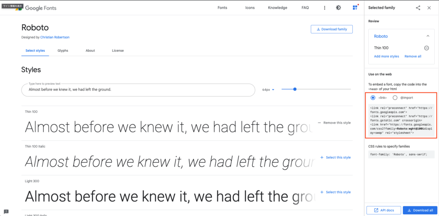Click the font size slider handle
439x216 pixels.
pyautogui.click(x=295, y=89)
